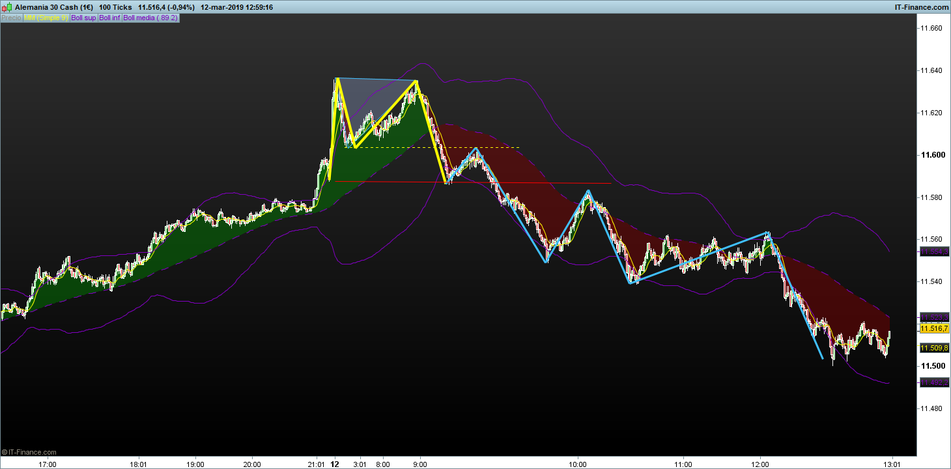This screenshot has width=951, height=469.
Task: Click the 8:00 time axis label
Action: [x=383, y=464]
